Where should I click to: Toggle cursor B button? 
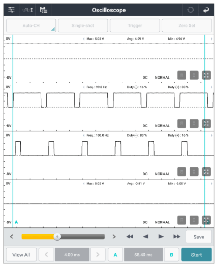(x=171, y=255)
